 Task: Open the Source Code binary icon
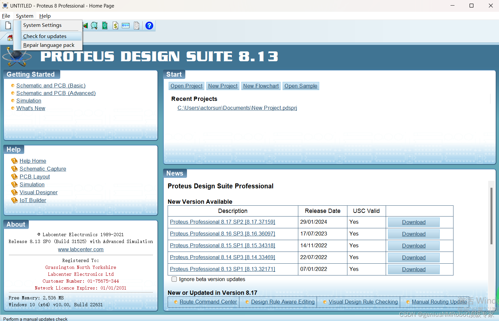click(x=126, y=26)
